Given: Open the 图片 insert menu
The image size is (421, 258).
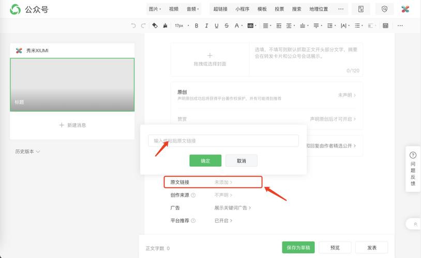Looking at the screenshot, I should click(155, 9).
